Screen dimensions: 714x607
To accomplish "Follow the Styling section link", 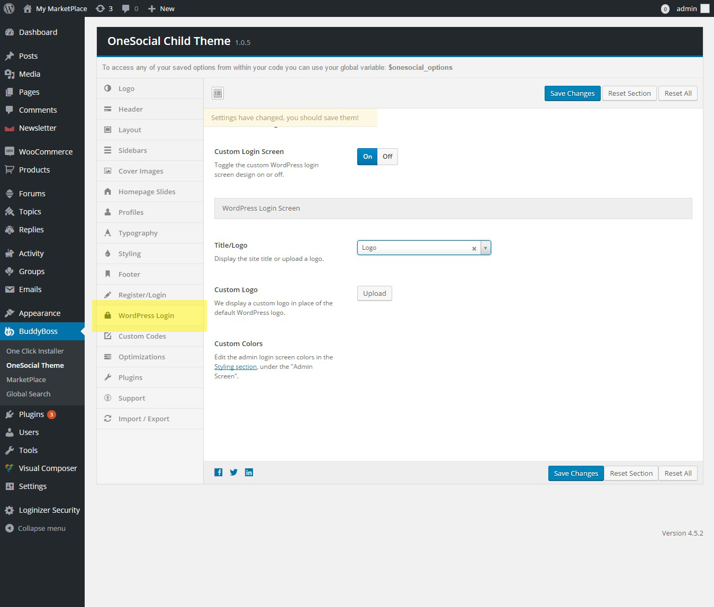I will point(236,367).
